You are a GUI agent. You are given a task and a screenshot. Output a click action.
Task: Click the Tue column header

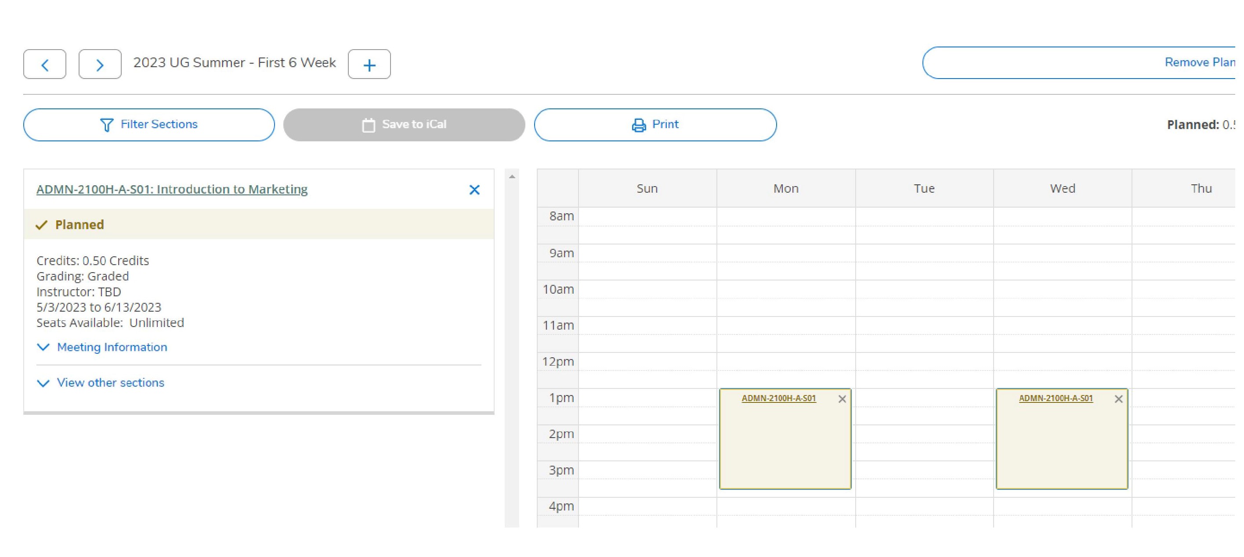coord(924,188)
